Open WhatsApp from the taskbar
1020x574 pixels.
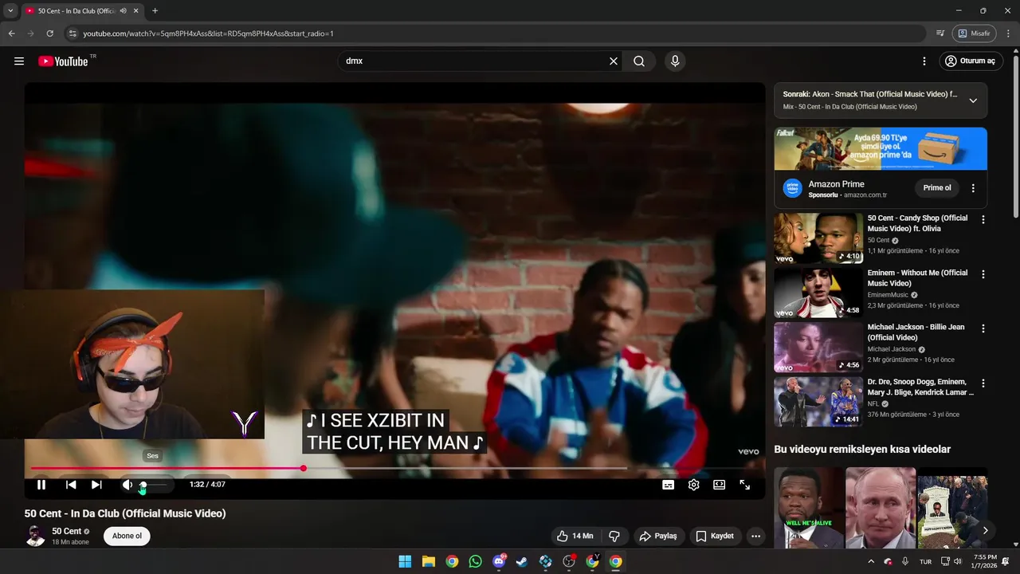[x=476, y=561]
